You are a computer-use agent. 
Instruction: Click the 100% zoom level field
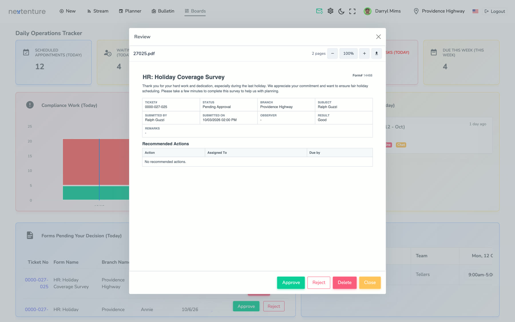[348, 53]
